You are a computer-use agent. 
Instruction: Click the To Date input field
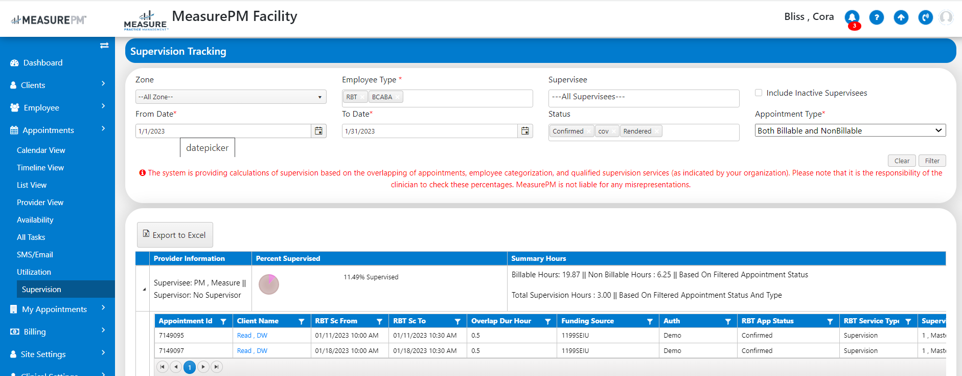(430, 131)
